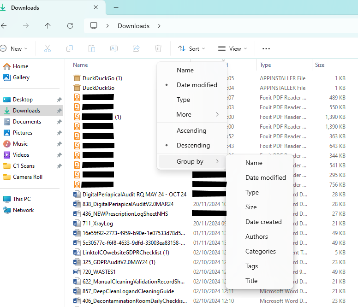Group by Type in submenu
Screen dimensions: 358x307
[259, 192]
